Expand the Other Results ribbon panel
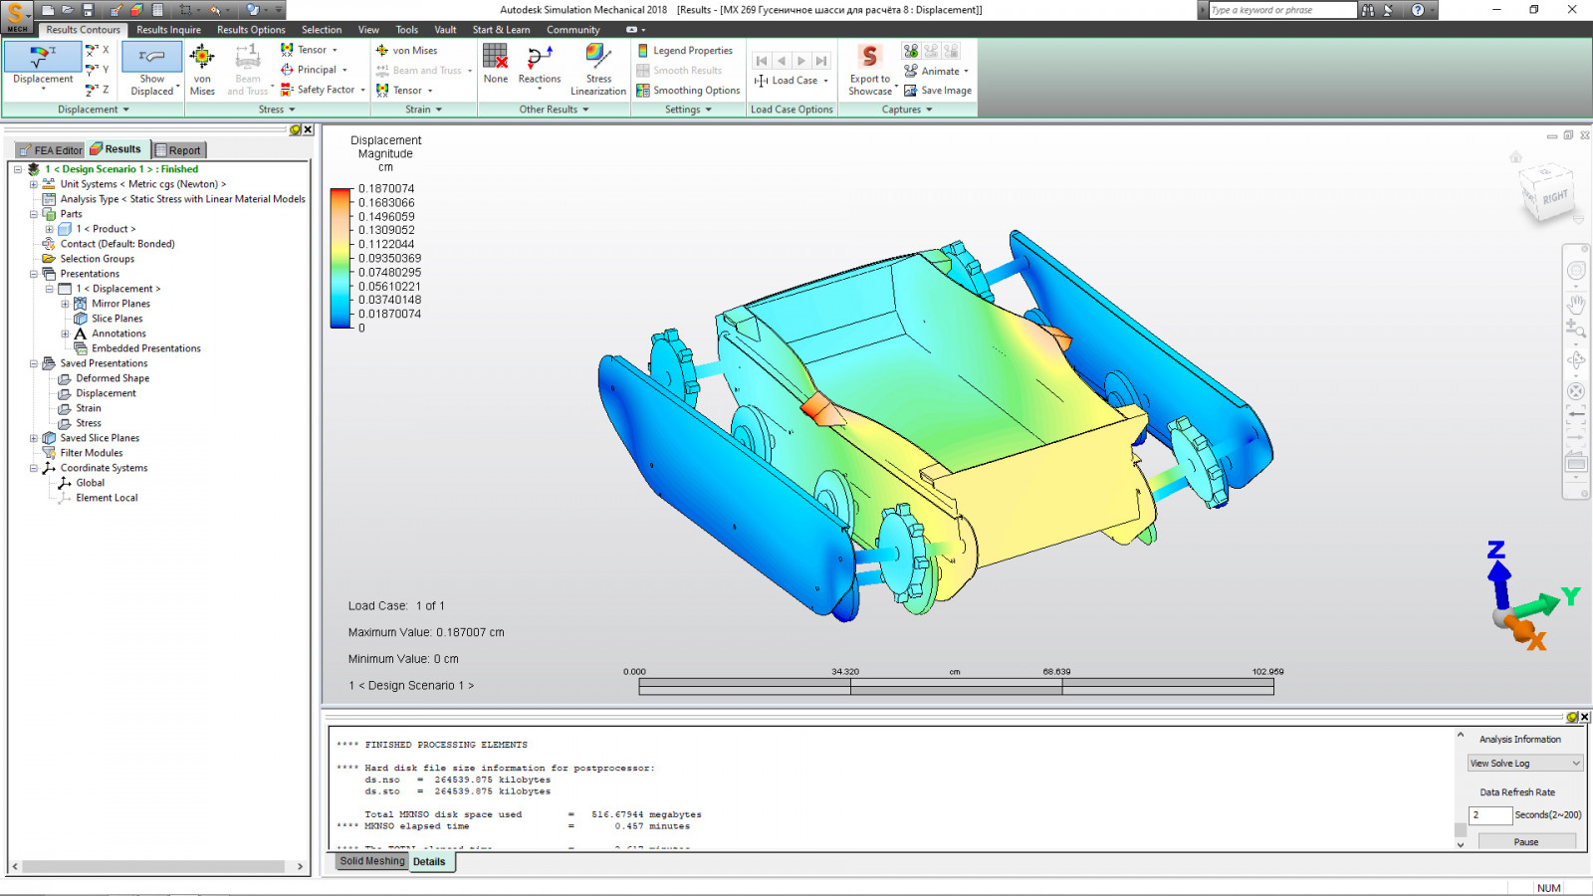The image size is (1593, 896). (554, 110)
